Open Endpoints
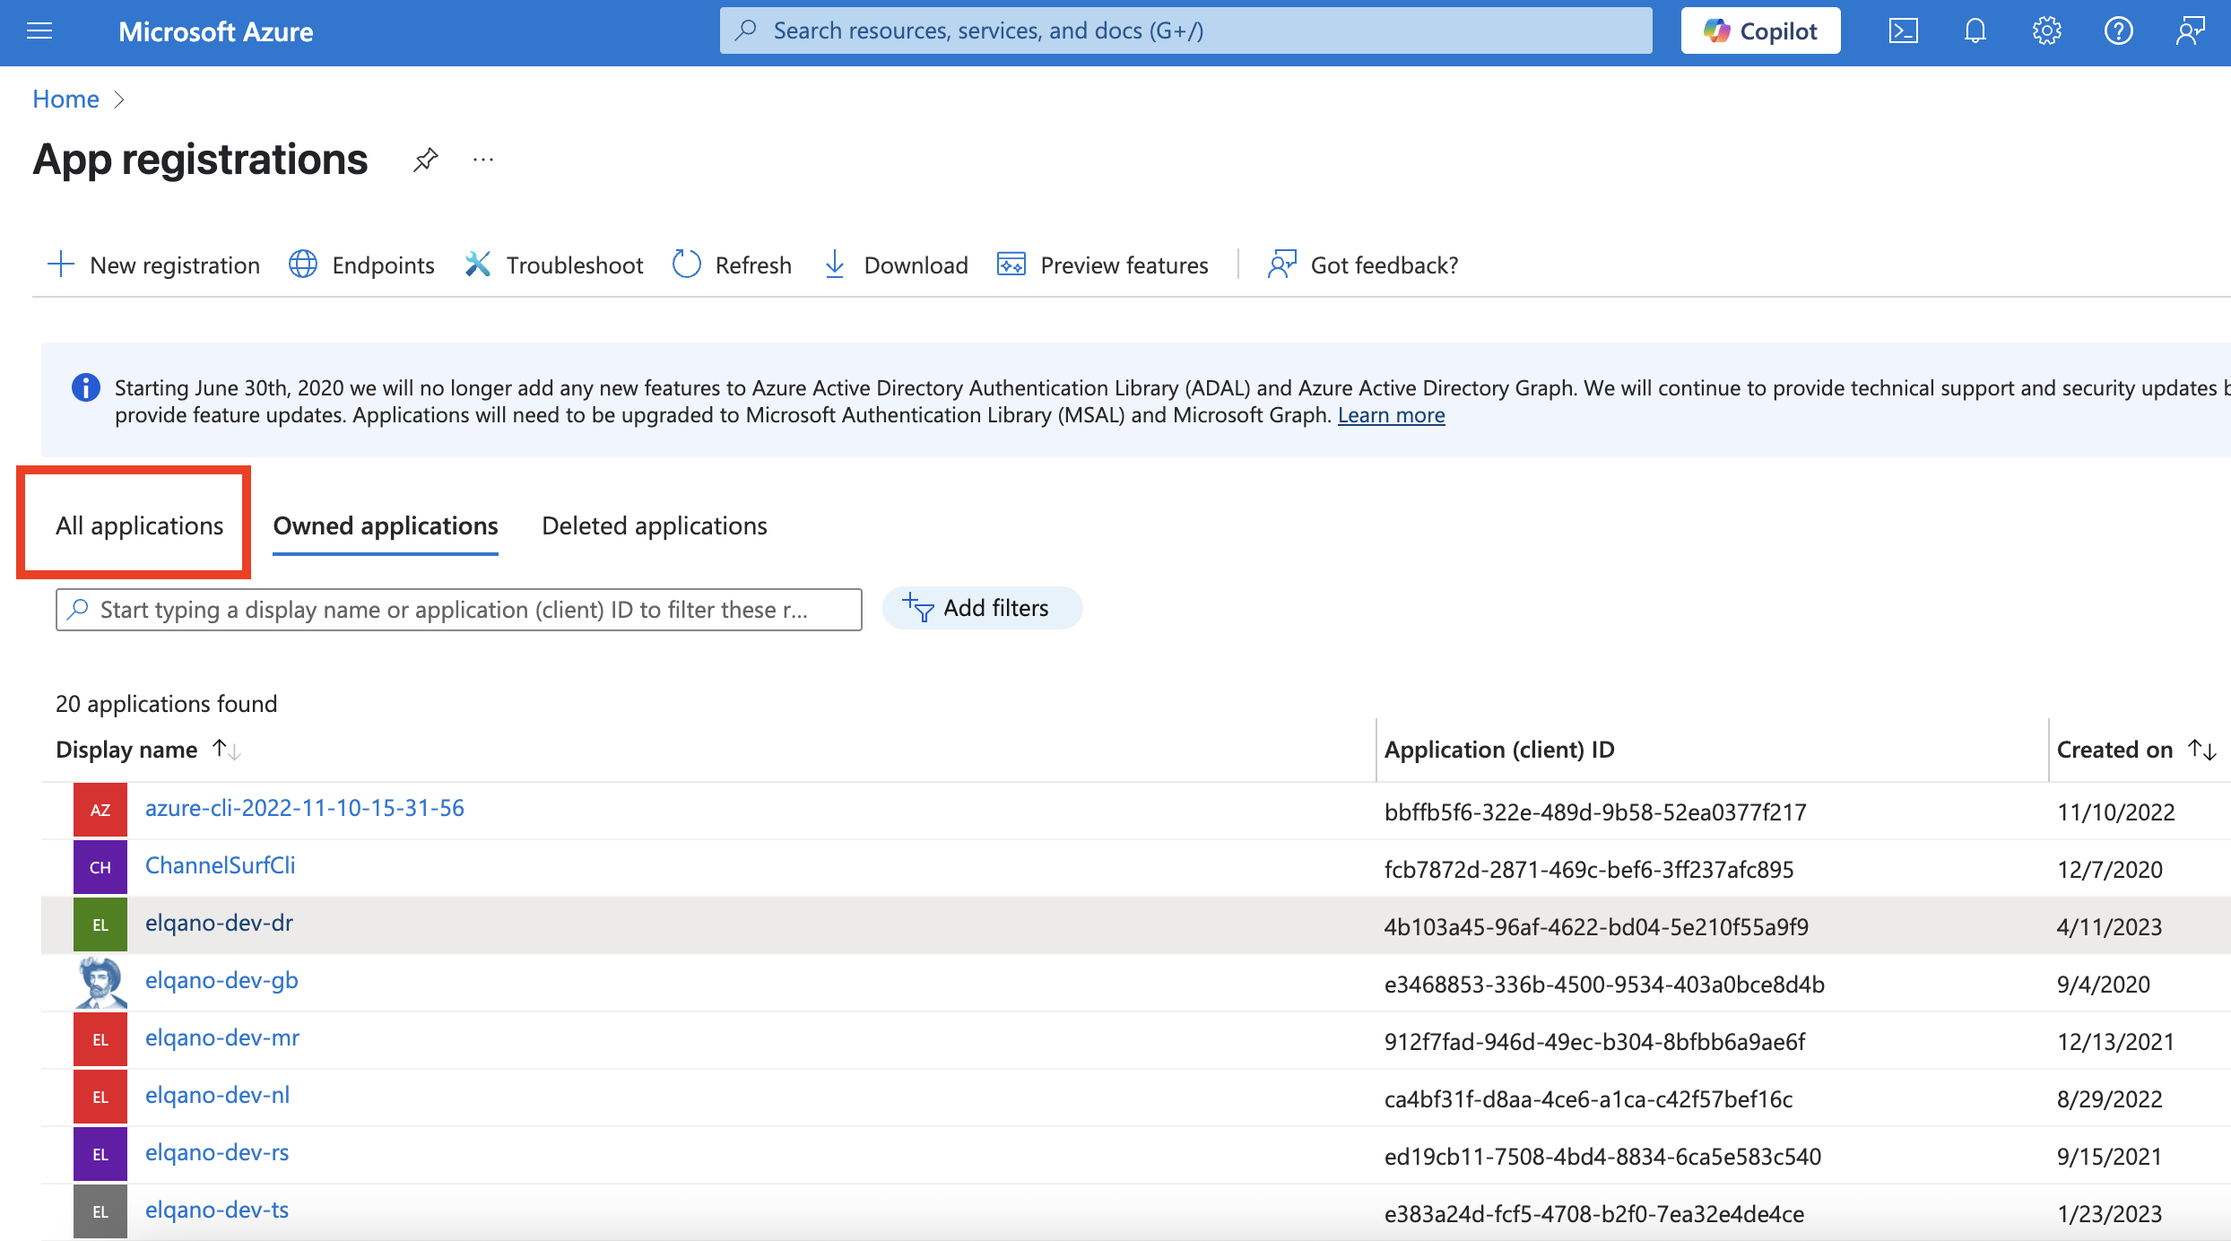The image size is (2231, 1241). [361, 265]
